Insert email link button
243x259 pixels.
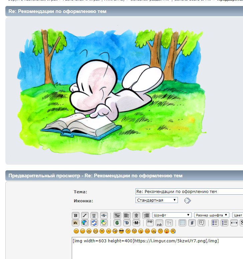pos(94,223)
